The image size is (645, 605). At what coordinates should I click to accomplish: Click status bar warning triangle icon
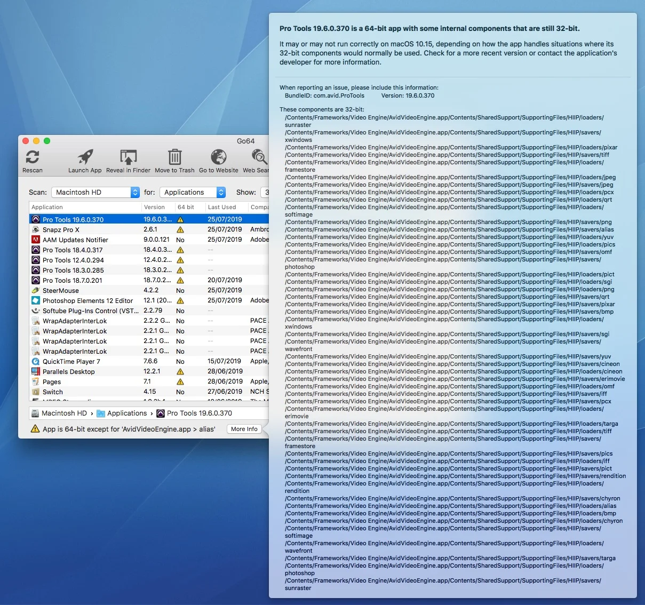click(35, 428)
